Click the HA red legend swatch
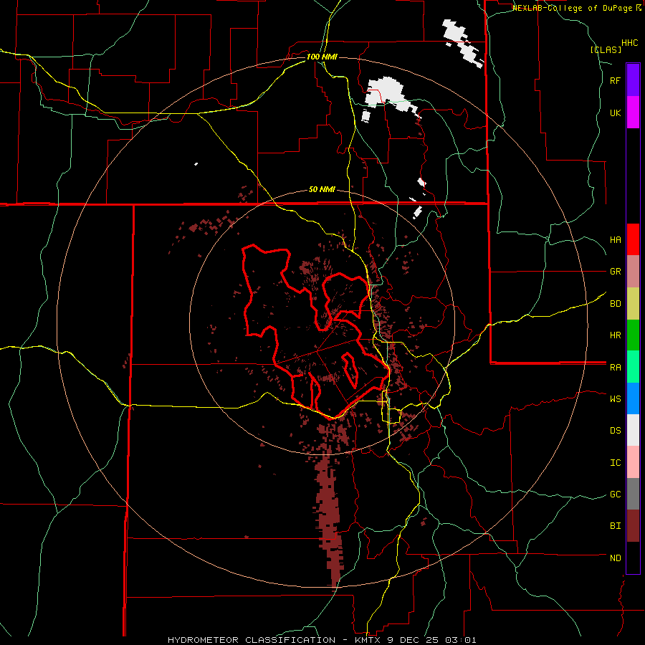Viewport: 645px width, 645px height. 633,239
